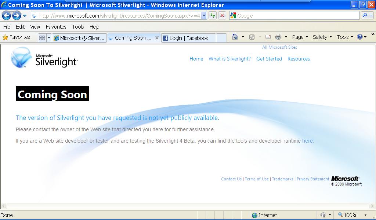Click the Google search box
Viewport: 376px width, 220px height.
(294, 16)
